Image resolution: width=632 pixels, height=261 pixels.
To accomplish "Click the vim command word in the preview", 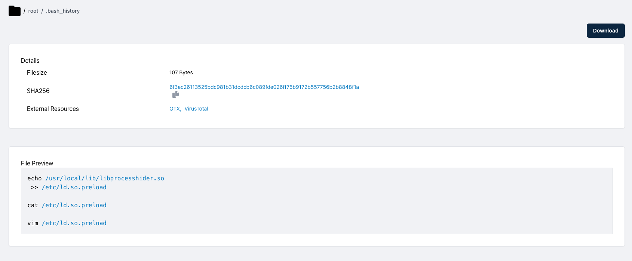I will click(x=33, y=223).
